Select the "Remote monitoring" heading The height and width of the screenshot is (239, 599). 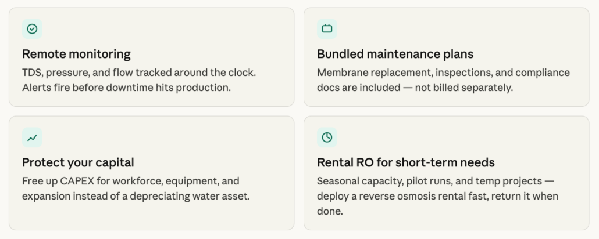(x=76, y=54)
